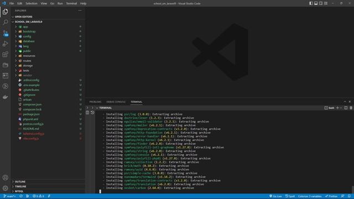
Task: Maximize the panel with up chevron
Action: [345, 102]
